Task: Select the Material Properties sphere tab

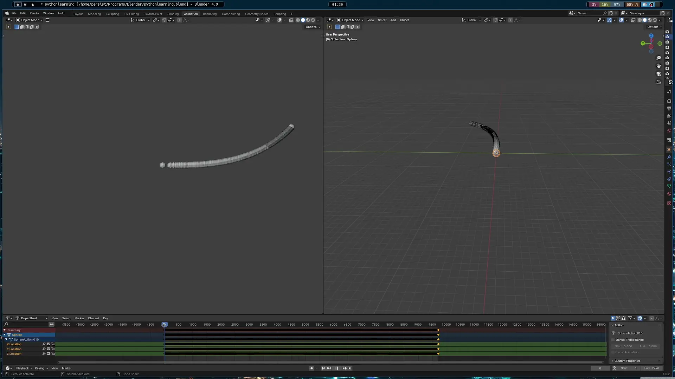Action: pyautogui.click(x=669, y=194)
